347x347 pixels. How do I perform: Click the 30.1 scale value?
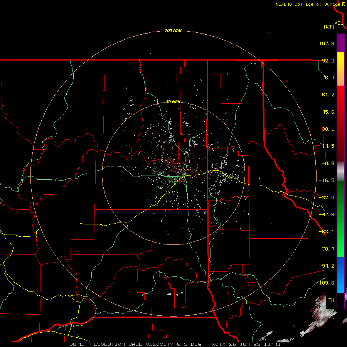328,129
